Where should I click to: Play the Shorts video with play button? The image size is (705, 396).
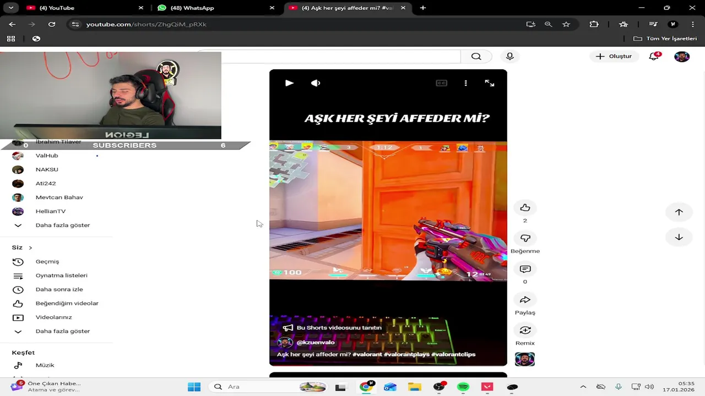click(289, 83)
